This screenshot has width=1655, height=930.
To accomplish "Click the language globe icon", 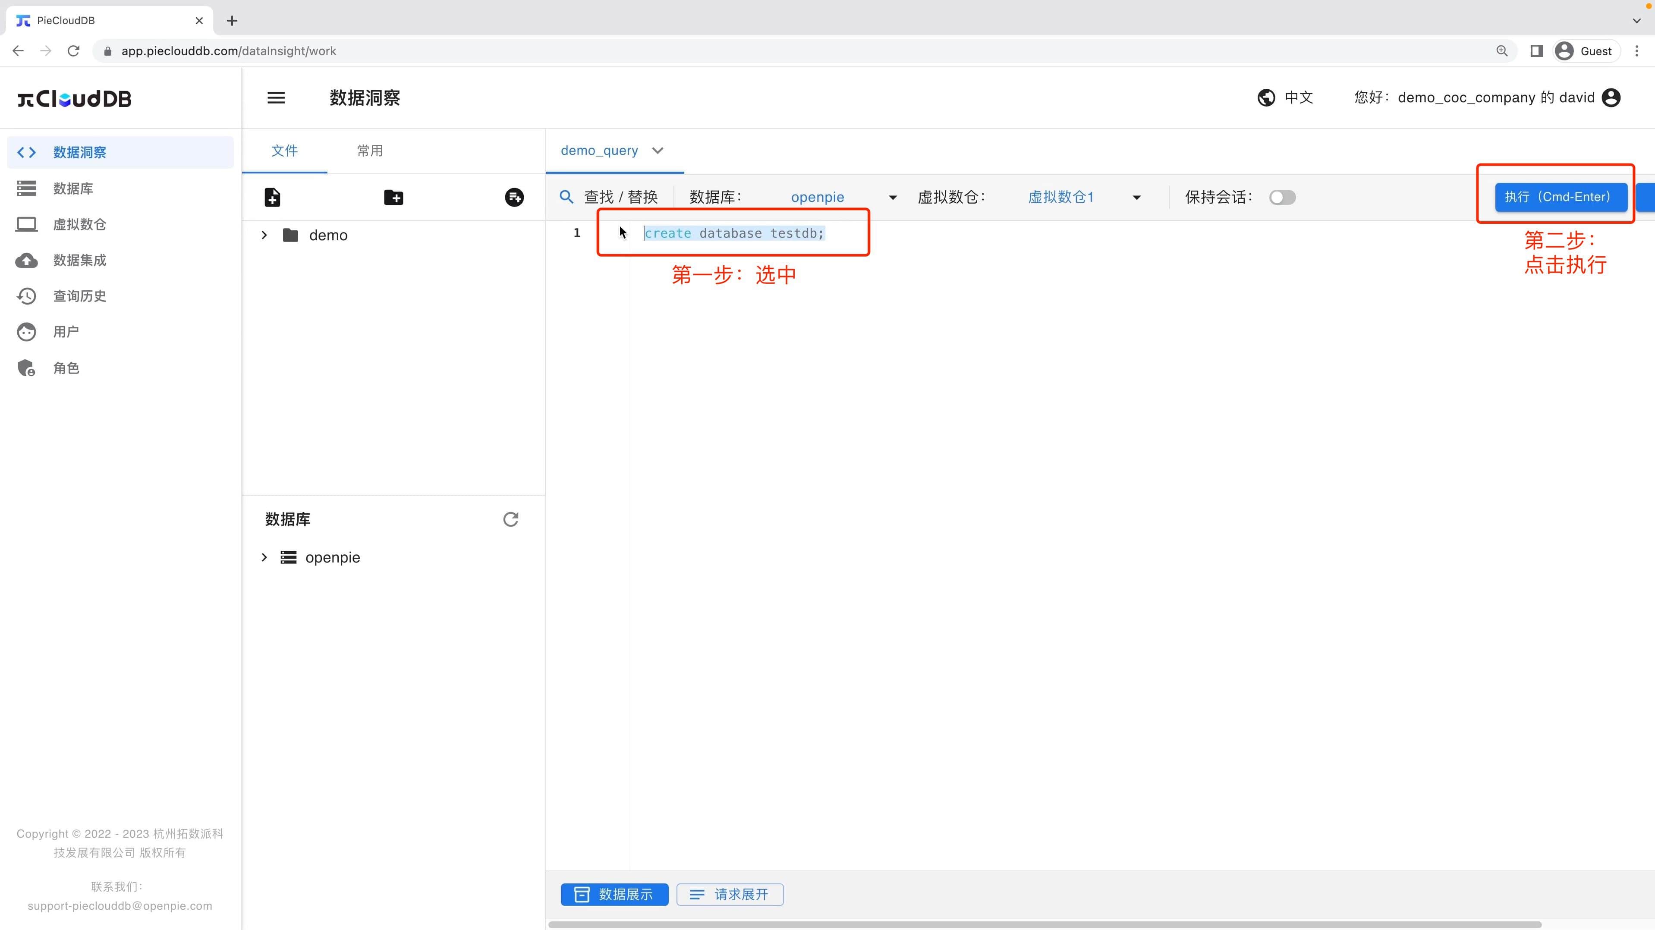I will tap(1266, 97).
